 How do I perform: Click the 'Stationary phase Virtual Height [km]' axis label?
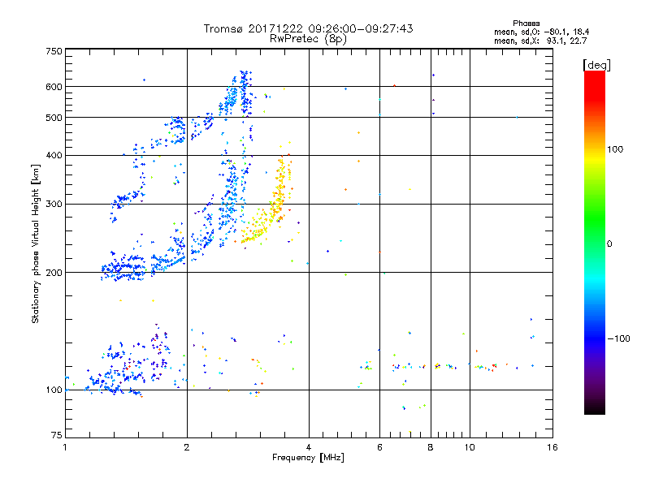(x=36, y=244)
